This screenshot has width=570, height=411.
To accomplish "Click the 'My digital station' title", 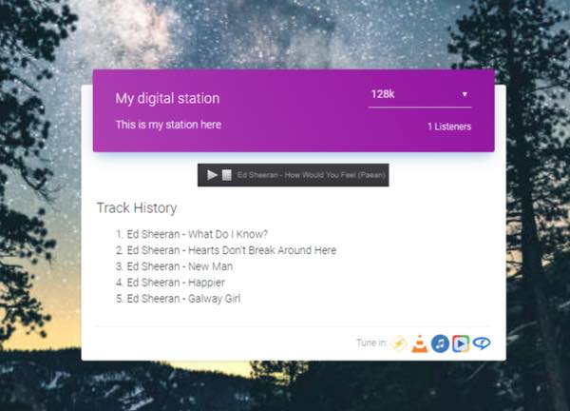I will [167, 98].
